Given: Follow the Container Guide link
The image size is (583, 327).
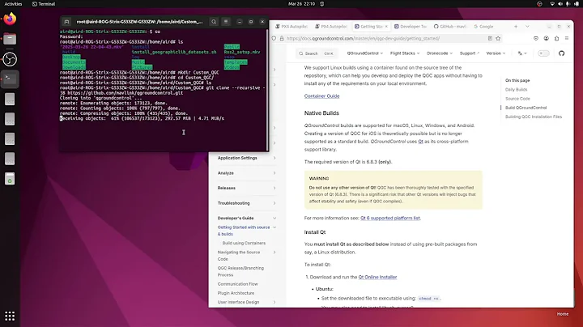Looking at the screenshot, I should point(321,96).
